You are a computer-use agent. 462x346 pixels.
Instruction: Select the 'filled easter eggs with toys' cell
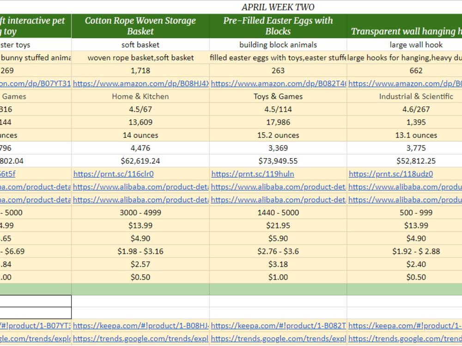point(278,58)
